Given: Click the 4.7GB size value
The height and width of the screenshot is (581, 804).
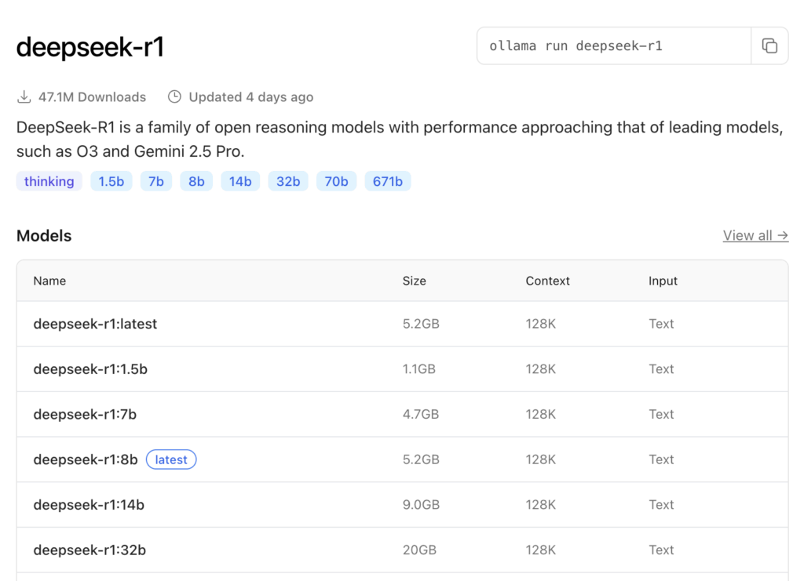Looking at the screenshot, I should click(x=421, y=414).
